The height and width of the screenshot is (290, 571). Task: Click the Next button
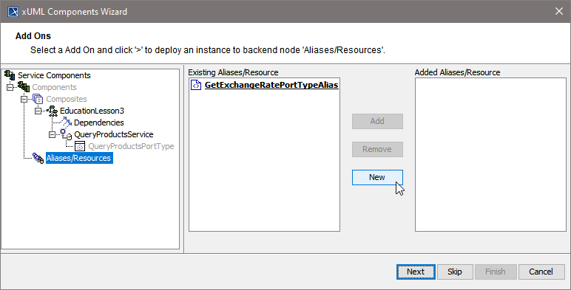[416, 272]
